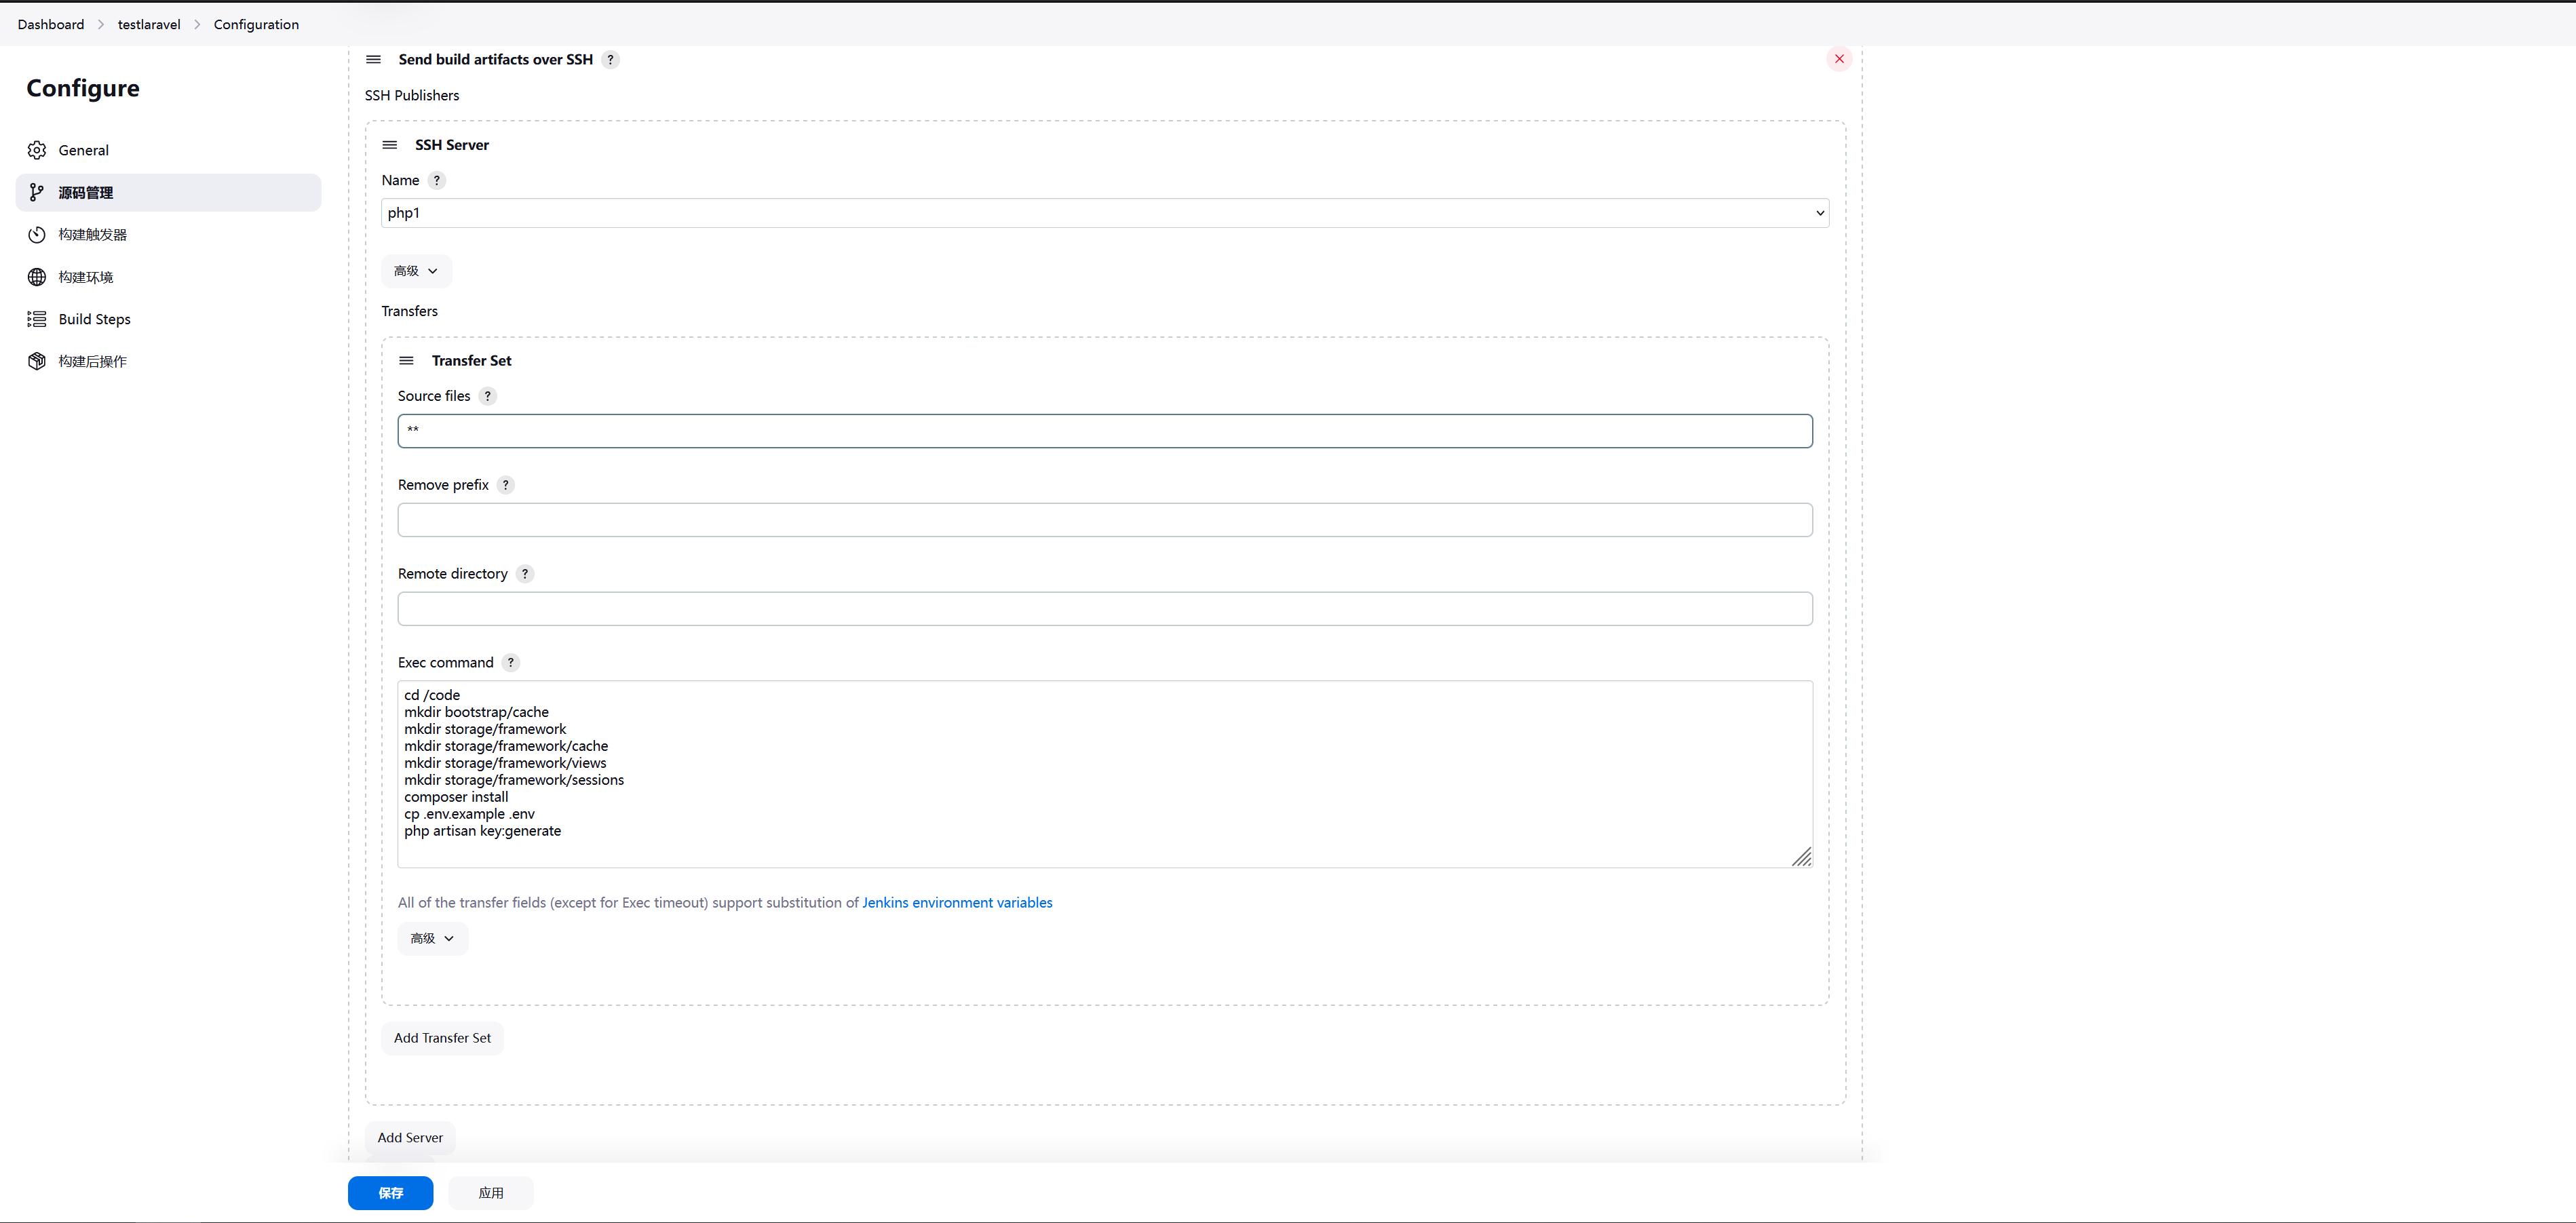Click the testlaravel breadcrumb link
2576x1223 pixels.
coord(149,25)
